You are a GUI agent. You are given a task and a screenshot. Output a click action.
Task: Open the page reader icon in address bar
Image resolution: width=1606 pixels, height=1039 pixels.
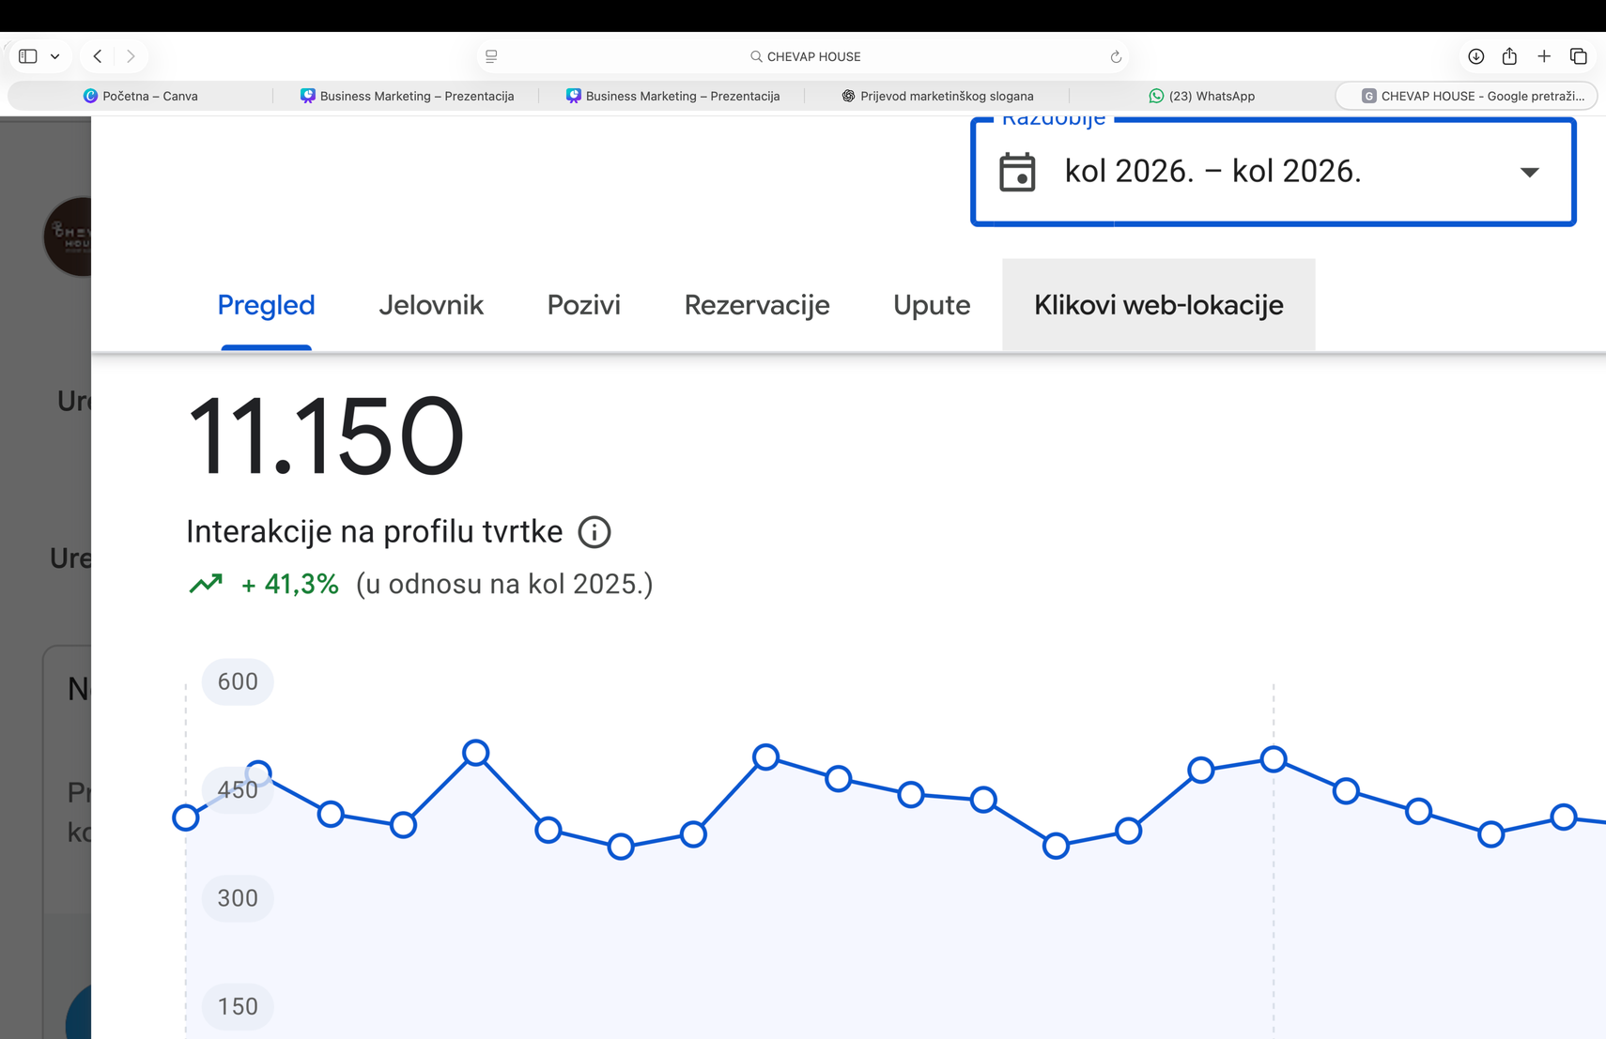click(x=491, y=56)
